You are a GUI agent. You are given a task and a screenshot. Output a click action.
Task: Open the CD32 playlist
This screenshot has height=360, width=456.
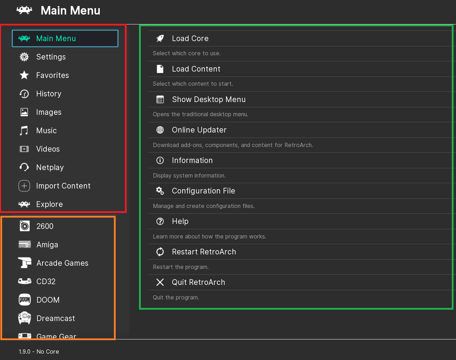[65, 281]
